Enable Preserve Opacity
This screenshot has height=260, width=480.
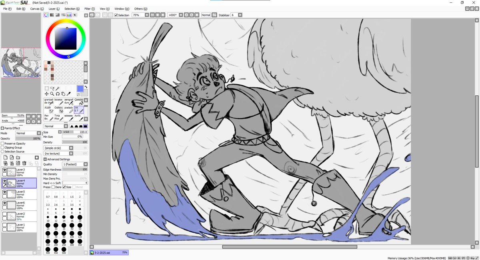pos(3,143)
